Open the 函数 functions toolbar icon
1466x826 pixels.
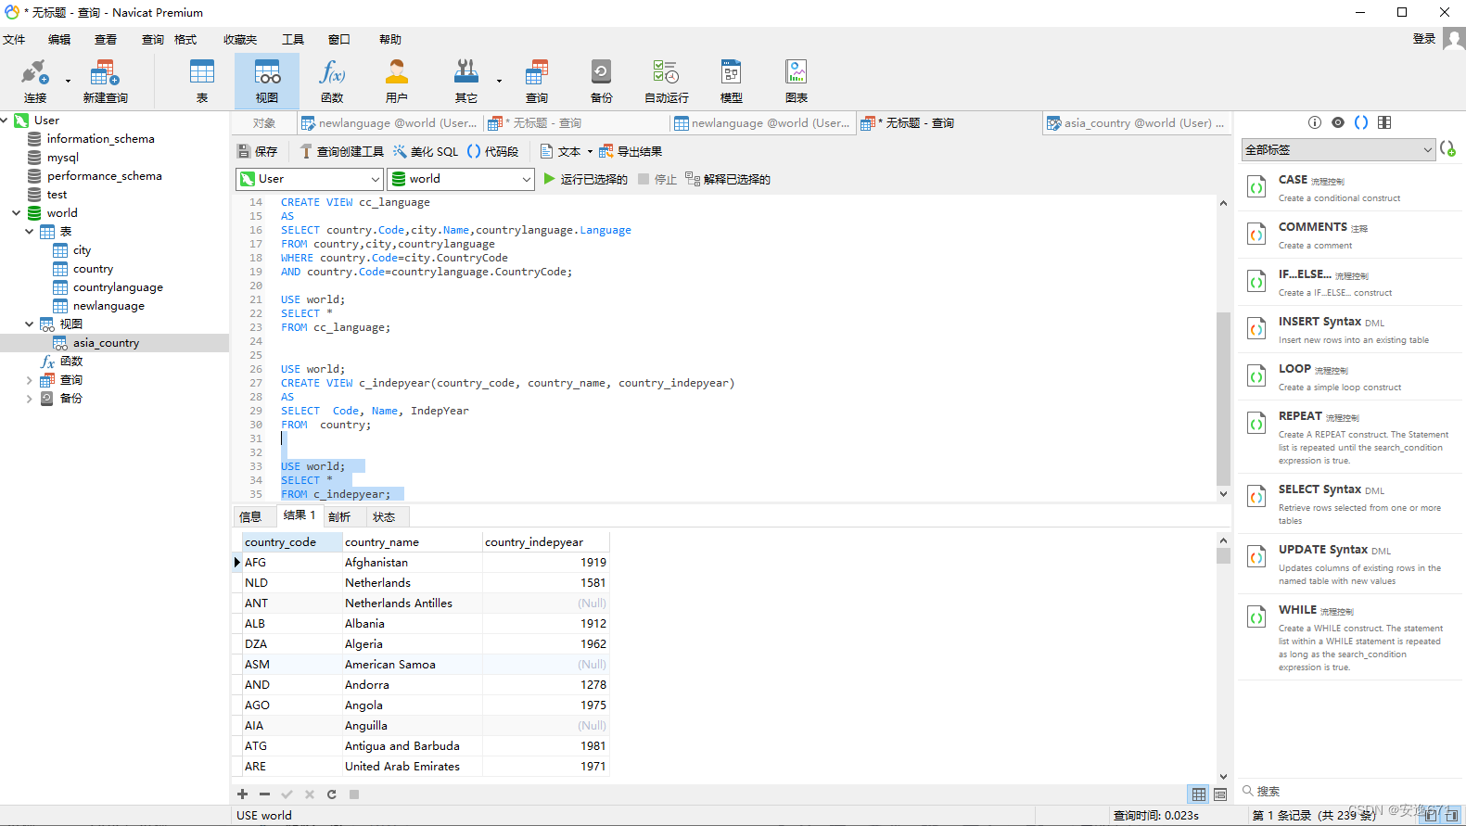coord(332,82)
